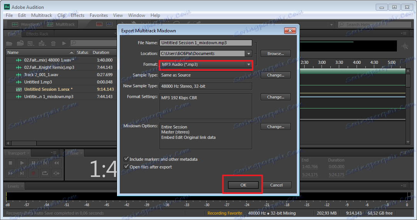Toggle Open files after export checkbox
This screenshot has width=417, height=220.
[126, 167]
